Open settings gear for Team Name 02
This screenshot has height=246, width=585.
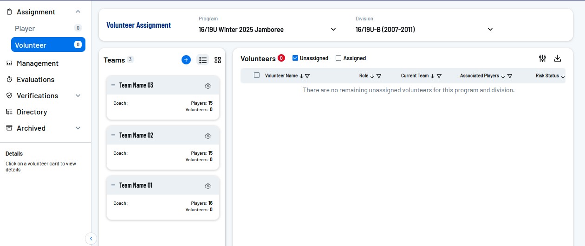(208, 136)
